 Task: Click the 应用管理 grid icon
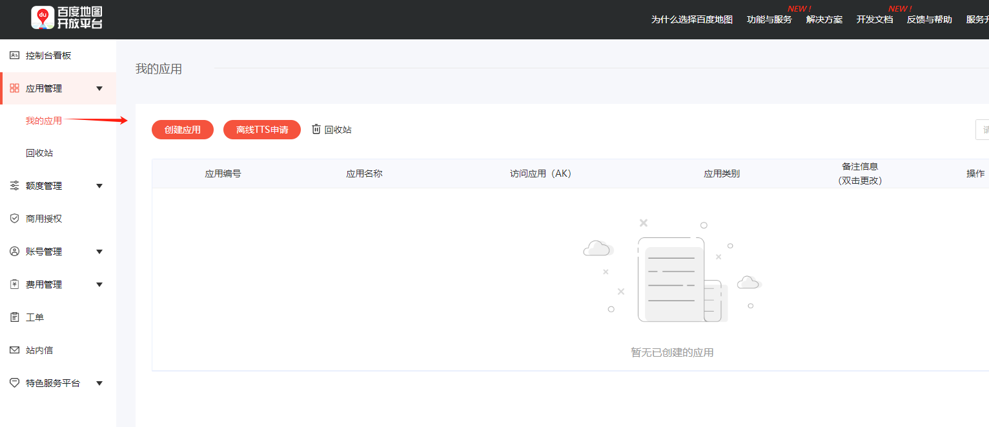pos(14,88)
